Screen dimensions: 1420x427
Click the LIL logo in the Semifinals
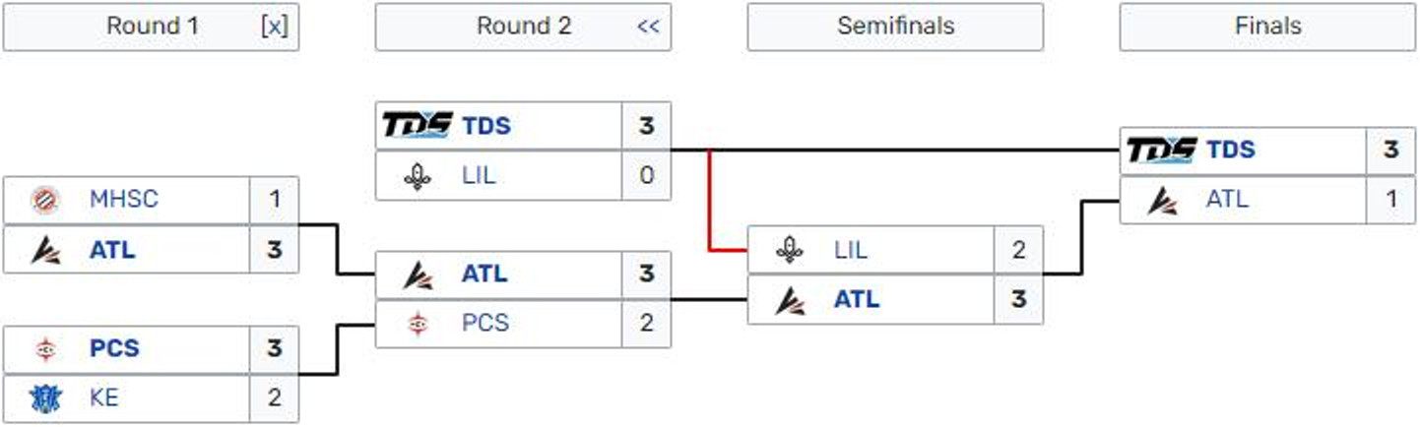tap(790, 251)
